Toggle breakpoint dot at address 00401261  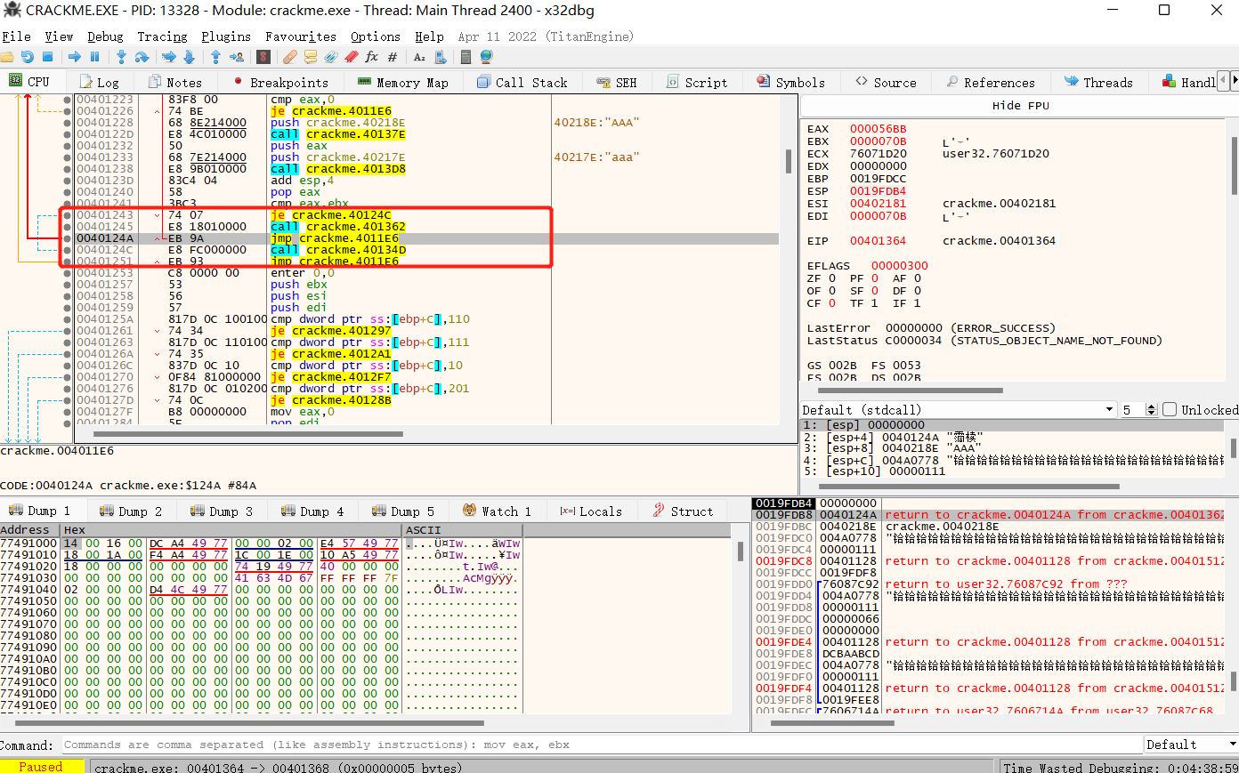[68, 331]
